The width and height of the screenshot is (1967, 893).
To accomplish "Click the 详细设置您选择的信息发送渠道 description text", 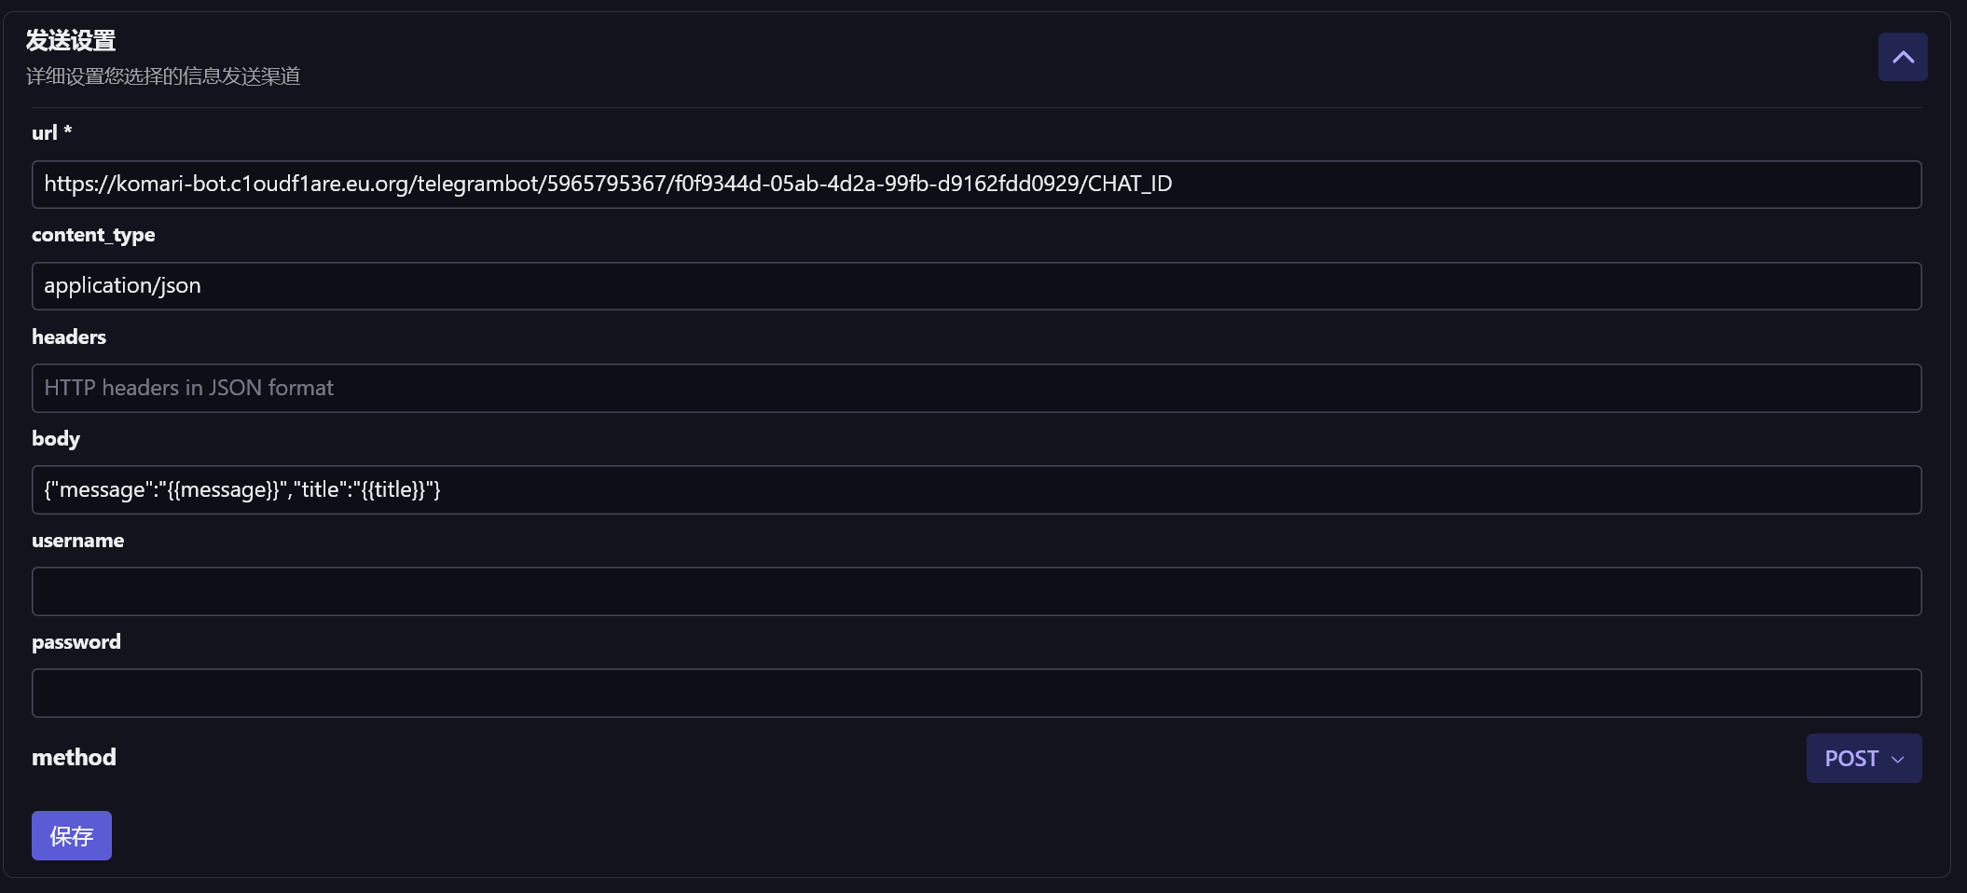I will click(163, 76).
